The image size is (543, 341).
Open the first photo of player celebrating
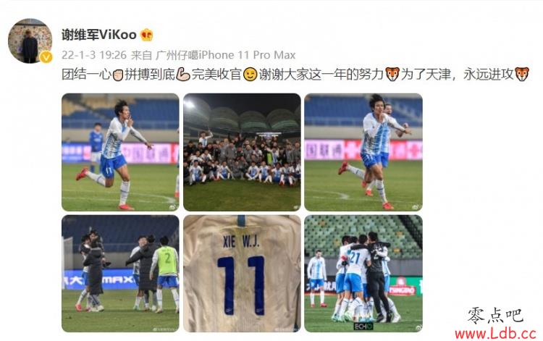120,152
